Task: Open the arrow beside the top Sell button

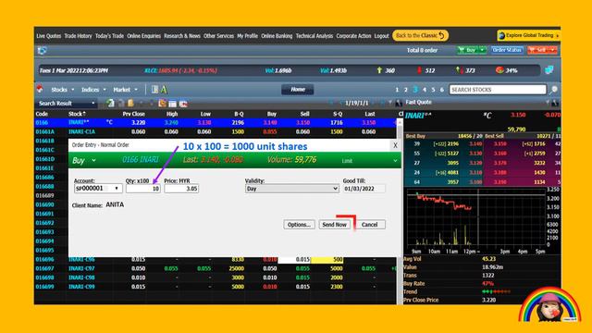Action: point(553,50)
